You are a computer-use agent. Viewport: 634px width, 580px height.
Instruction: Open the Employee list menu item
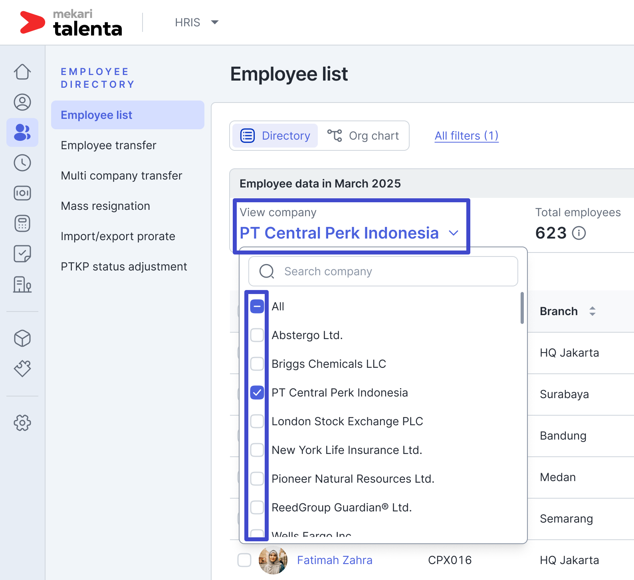[128, 115]
